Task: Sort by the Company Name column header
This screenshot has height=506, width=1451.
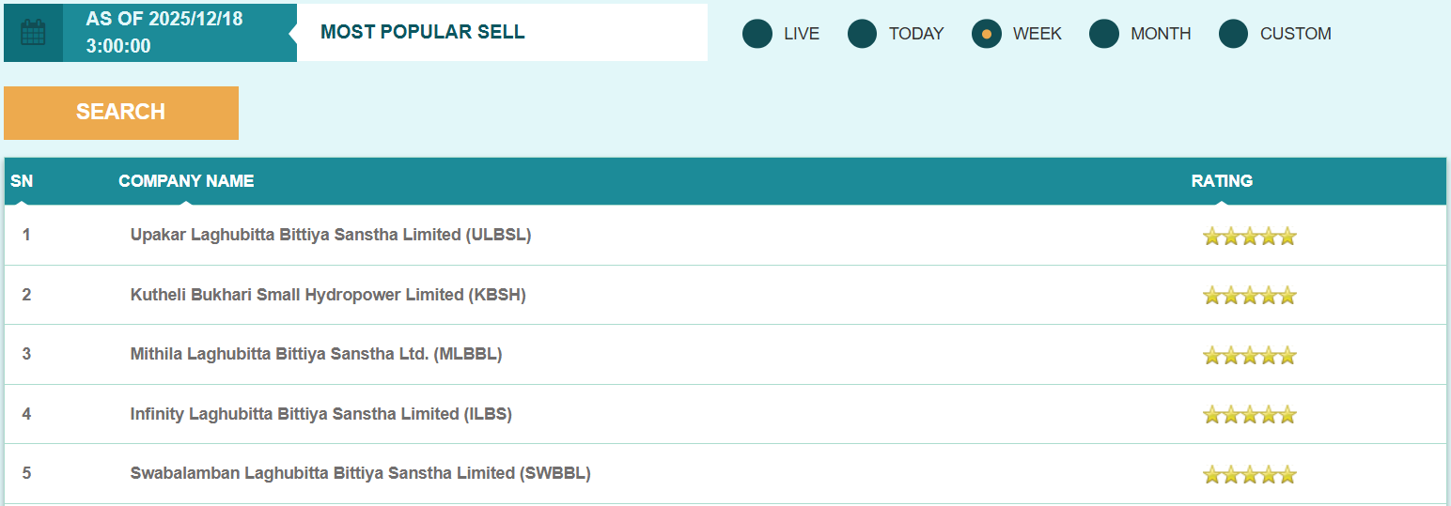Action: (x=186, y=181)
